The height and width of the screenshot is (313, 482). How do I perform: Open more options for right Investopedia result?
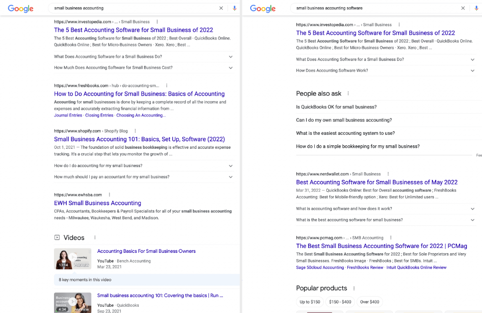click(x=399, y=25)
